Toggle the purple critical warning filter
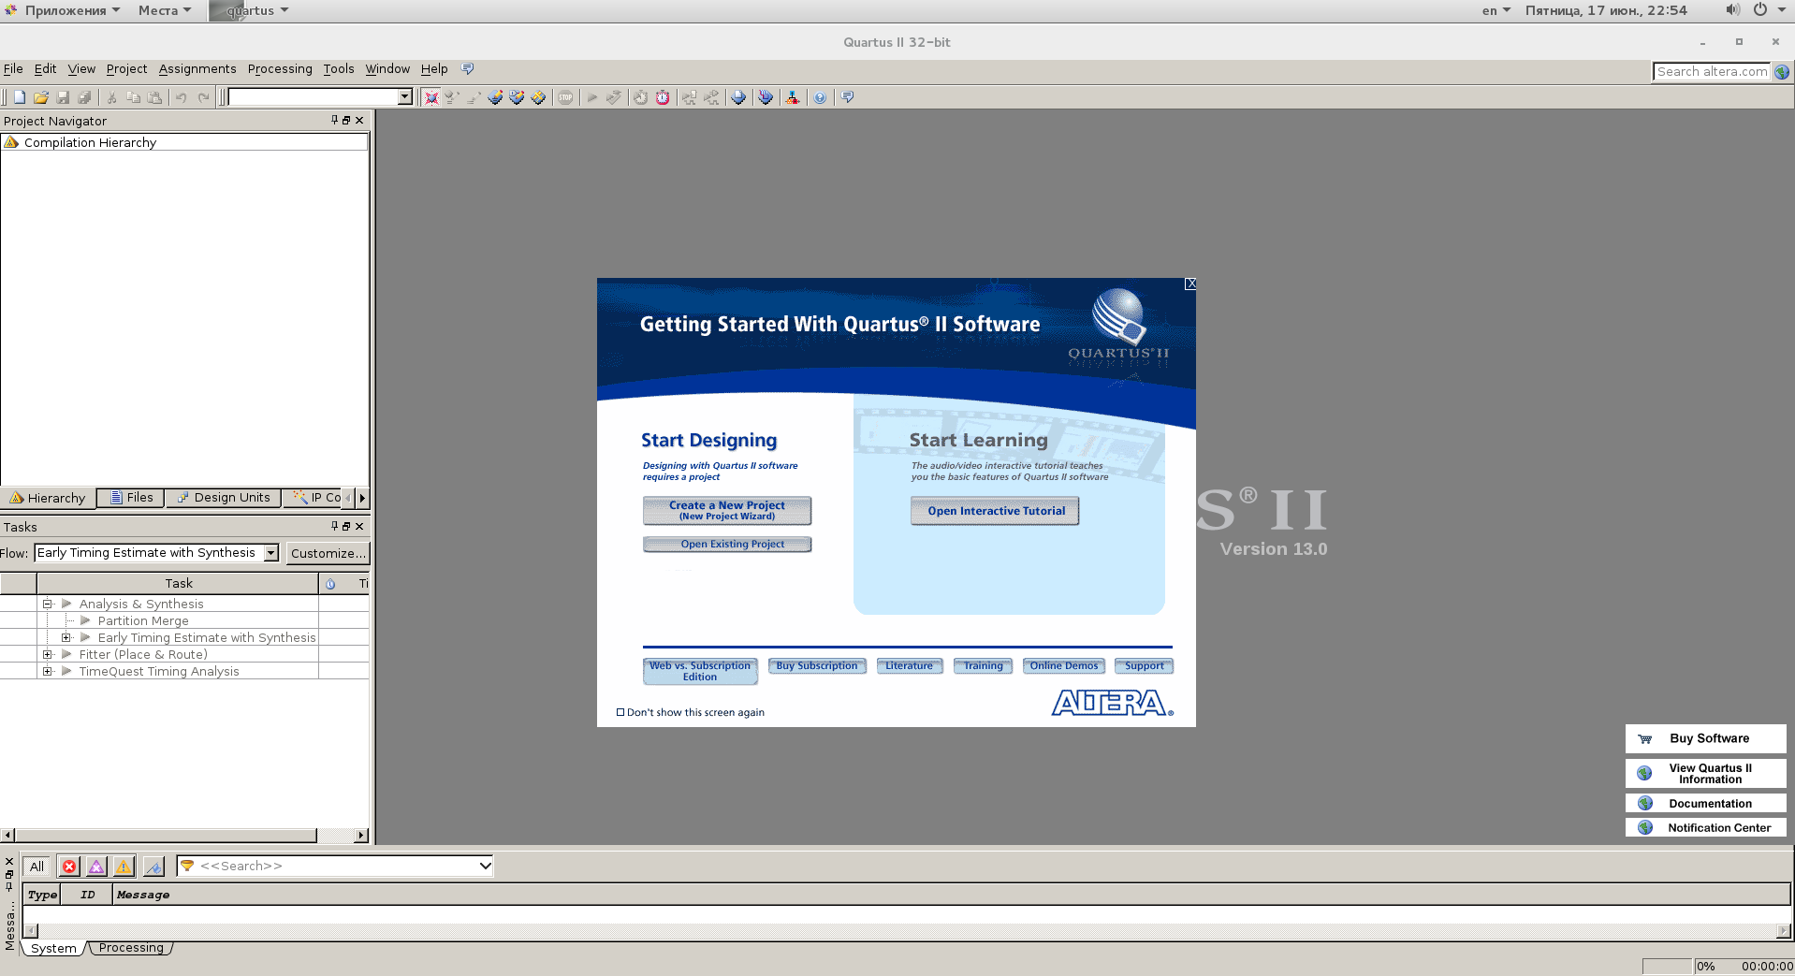The height and width of the screenshot is (976, 1795). [x=96, y=867]
